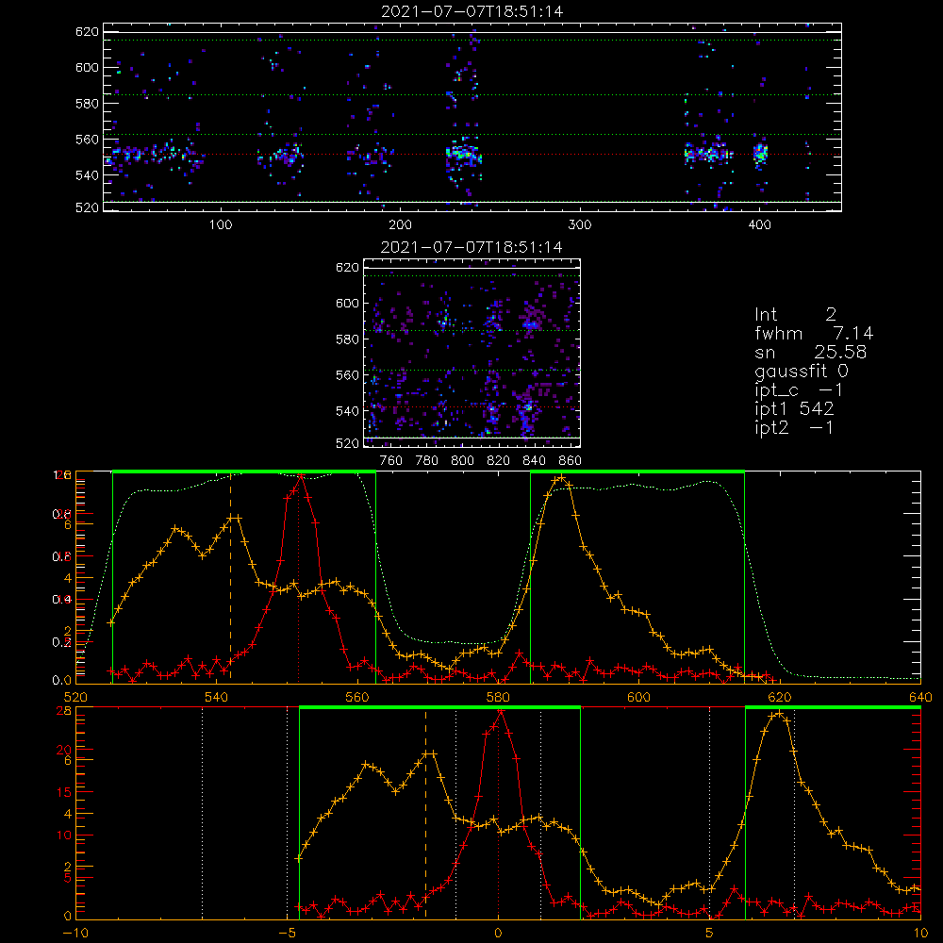Image resolution: width=943 pixels, height=943 pixels.
Task: Click y-axis label 600 on middle image
Action: pos(347,303)
